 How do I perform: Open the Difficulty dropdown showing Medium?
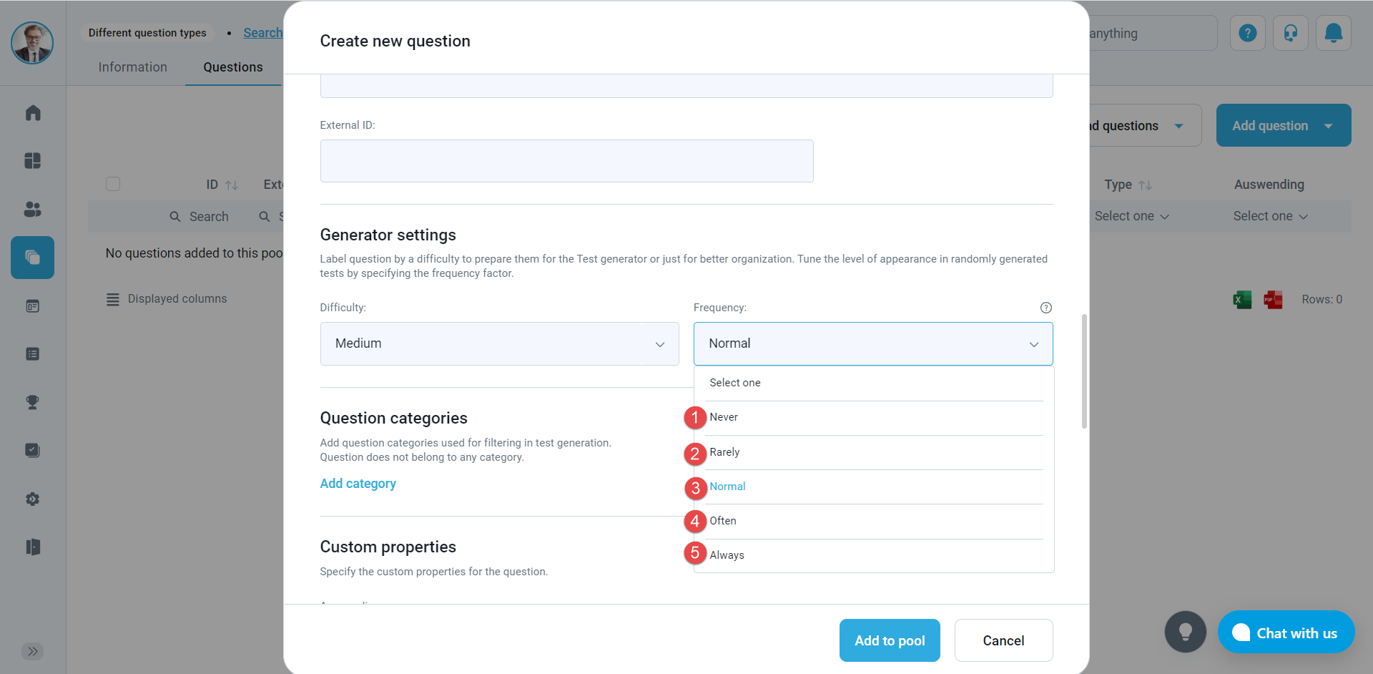499,344
